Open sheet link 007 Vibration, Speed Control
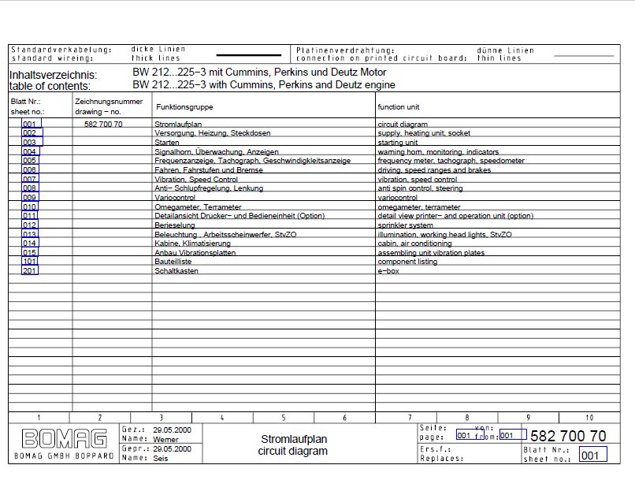 pyautogui.click(x=30, y=179)
